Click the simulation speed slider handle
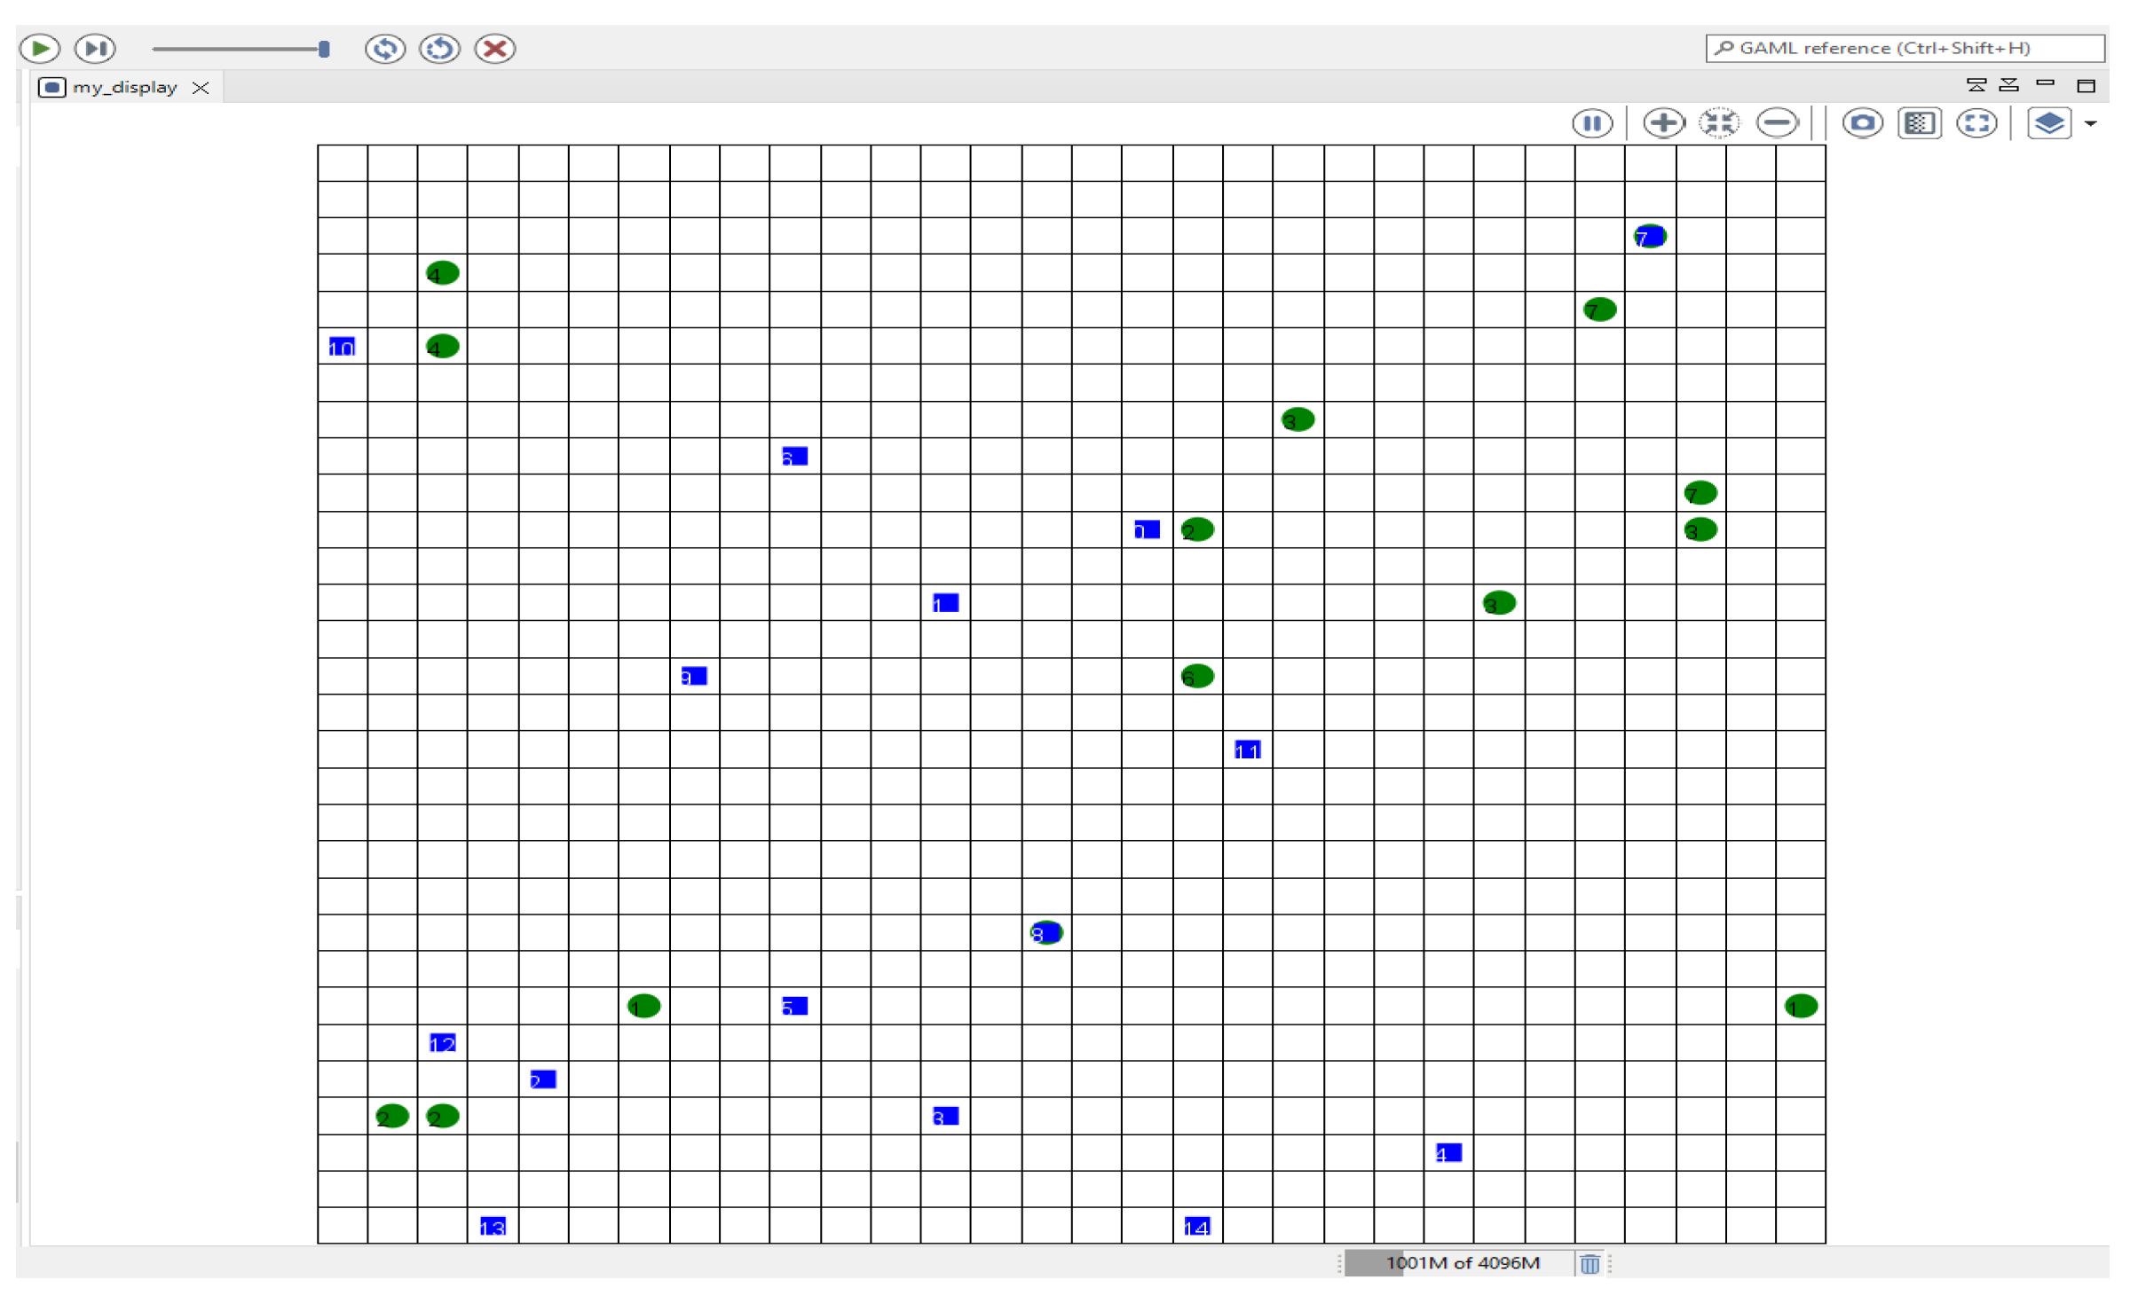 click(x=324, y=49)
